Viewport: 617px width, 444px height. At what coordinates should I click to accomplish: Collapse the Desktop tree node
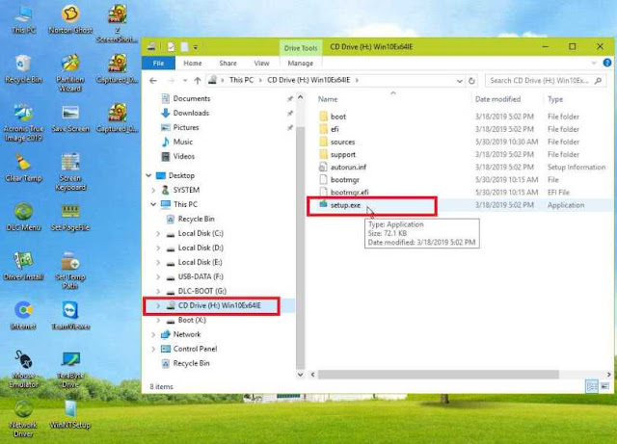tap(148, 175)
